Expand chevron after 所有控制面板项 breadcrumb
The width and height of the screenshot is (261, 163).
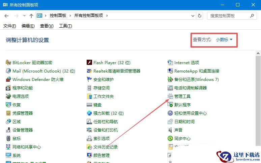107,16
